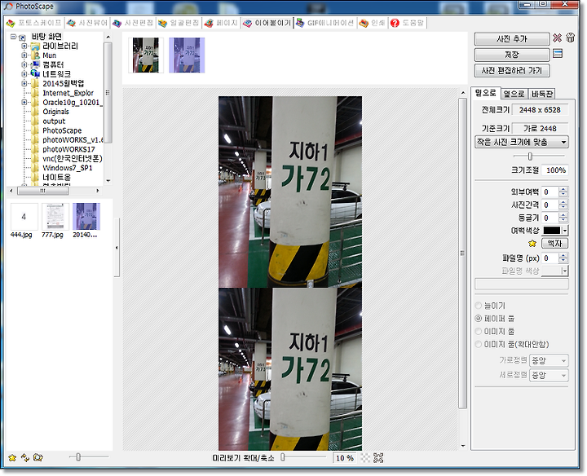587x476 pixels.
Task: Switch to the 옆으로 layout tab
Action: 514,94
